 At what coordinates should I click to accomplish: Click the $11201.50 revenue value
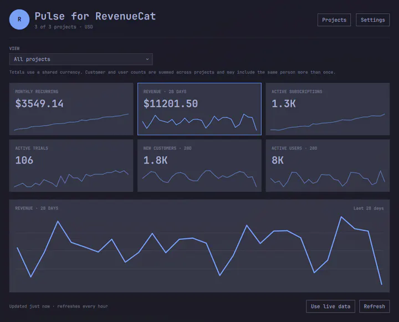coord(171,103)
